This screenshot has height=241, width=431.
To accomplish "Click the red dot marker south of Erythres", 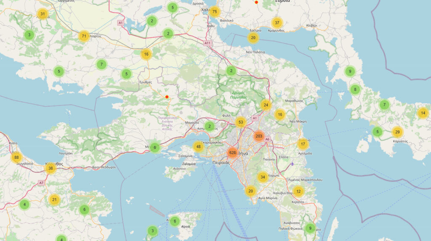I will tap(167, 97).
